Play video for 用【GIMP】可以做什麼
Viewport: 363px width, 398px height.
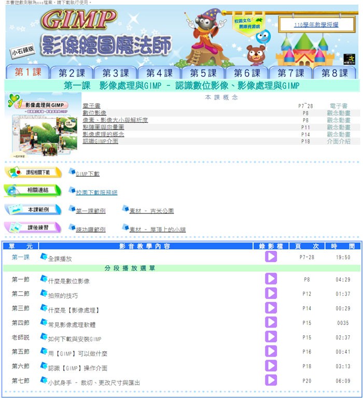[271, 351]
